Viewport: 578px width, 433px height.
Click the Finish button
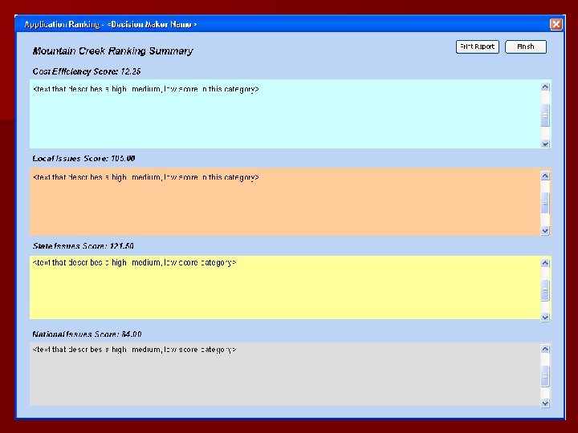tap(526, 47)
